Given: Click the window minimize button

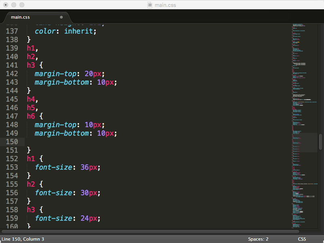Looking at the screenshot, I should (x=14, y=5).
